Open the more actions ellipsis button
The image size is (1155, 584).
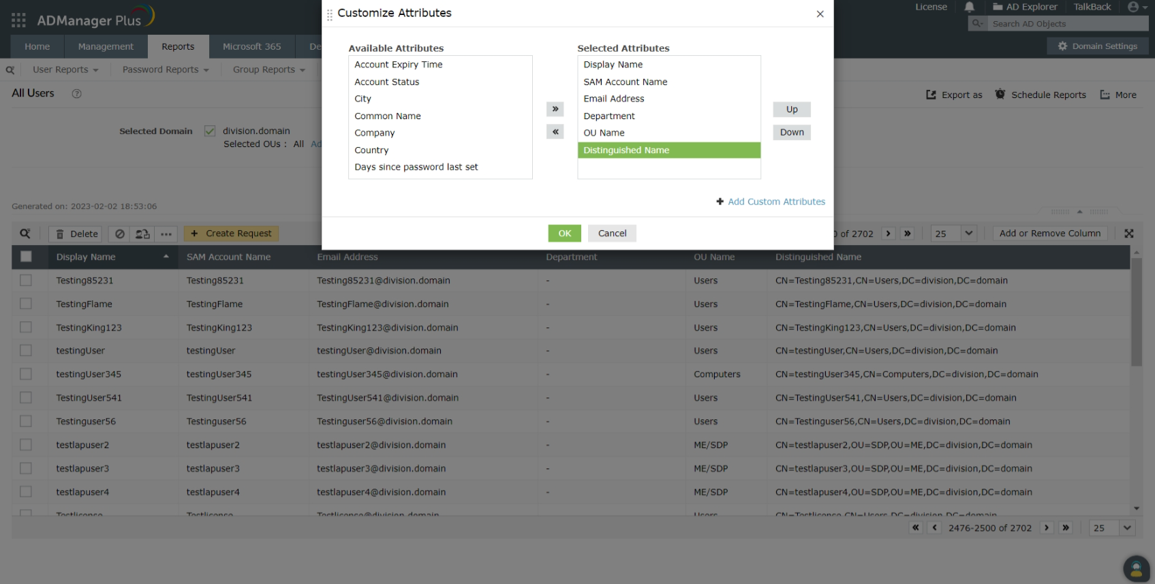tap(166, 234)
